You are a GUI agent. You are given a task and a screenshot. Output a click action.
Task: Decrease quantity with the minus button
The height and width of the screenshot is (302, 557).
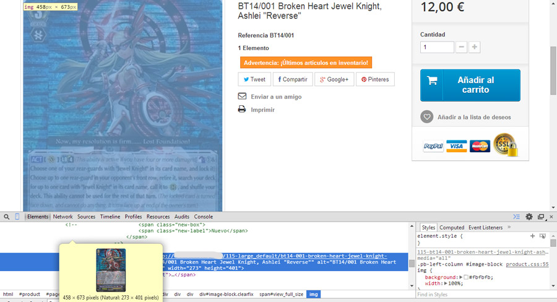(x=461, y=47)
